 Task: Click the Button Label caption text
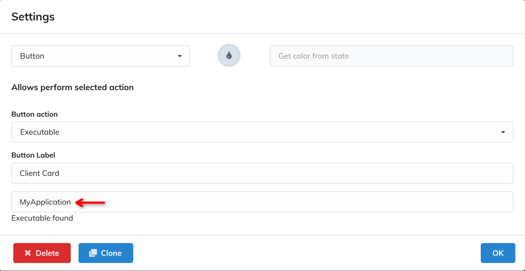pyautogui.click(x=33, y=155)
